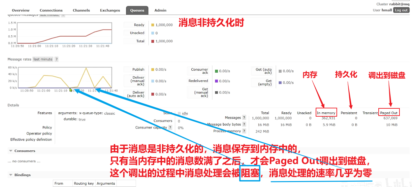Open the Process memory help icon

coord(244,131)
